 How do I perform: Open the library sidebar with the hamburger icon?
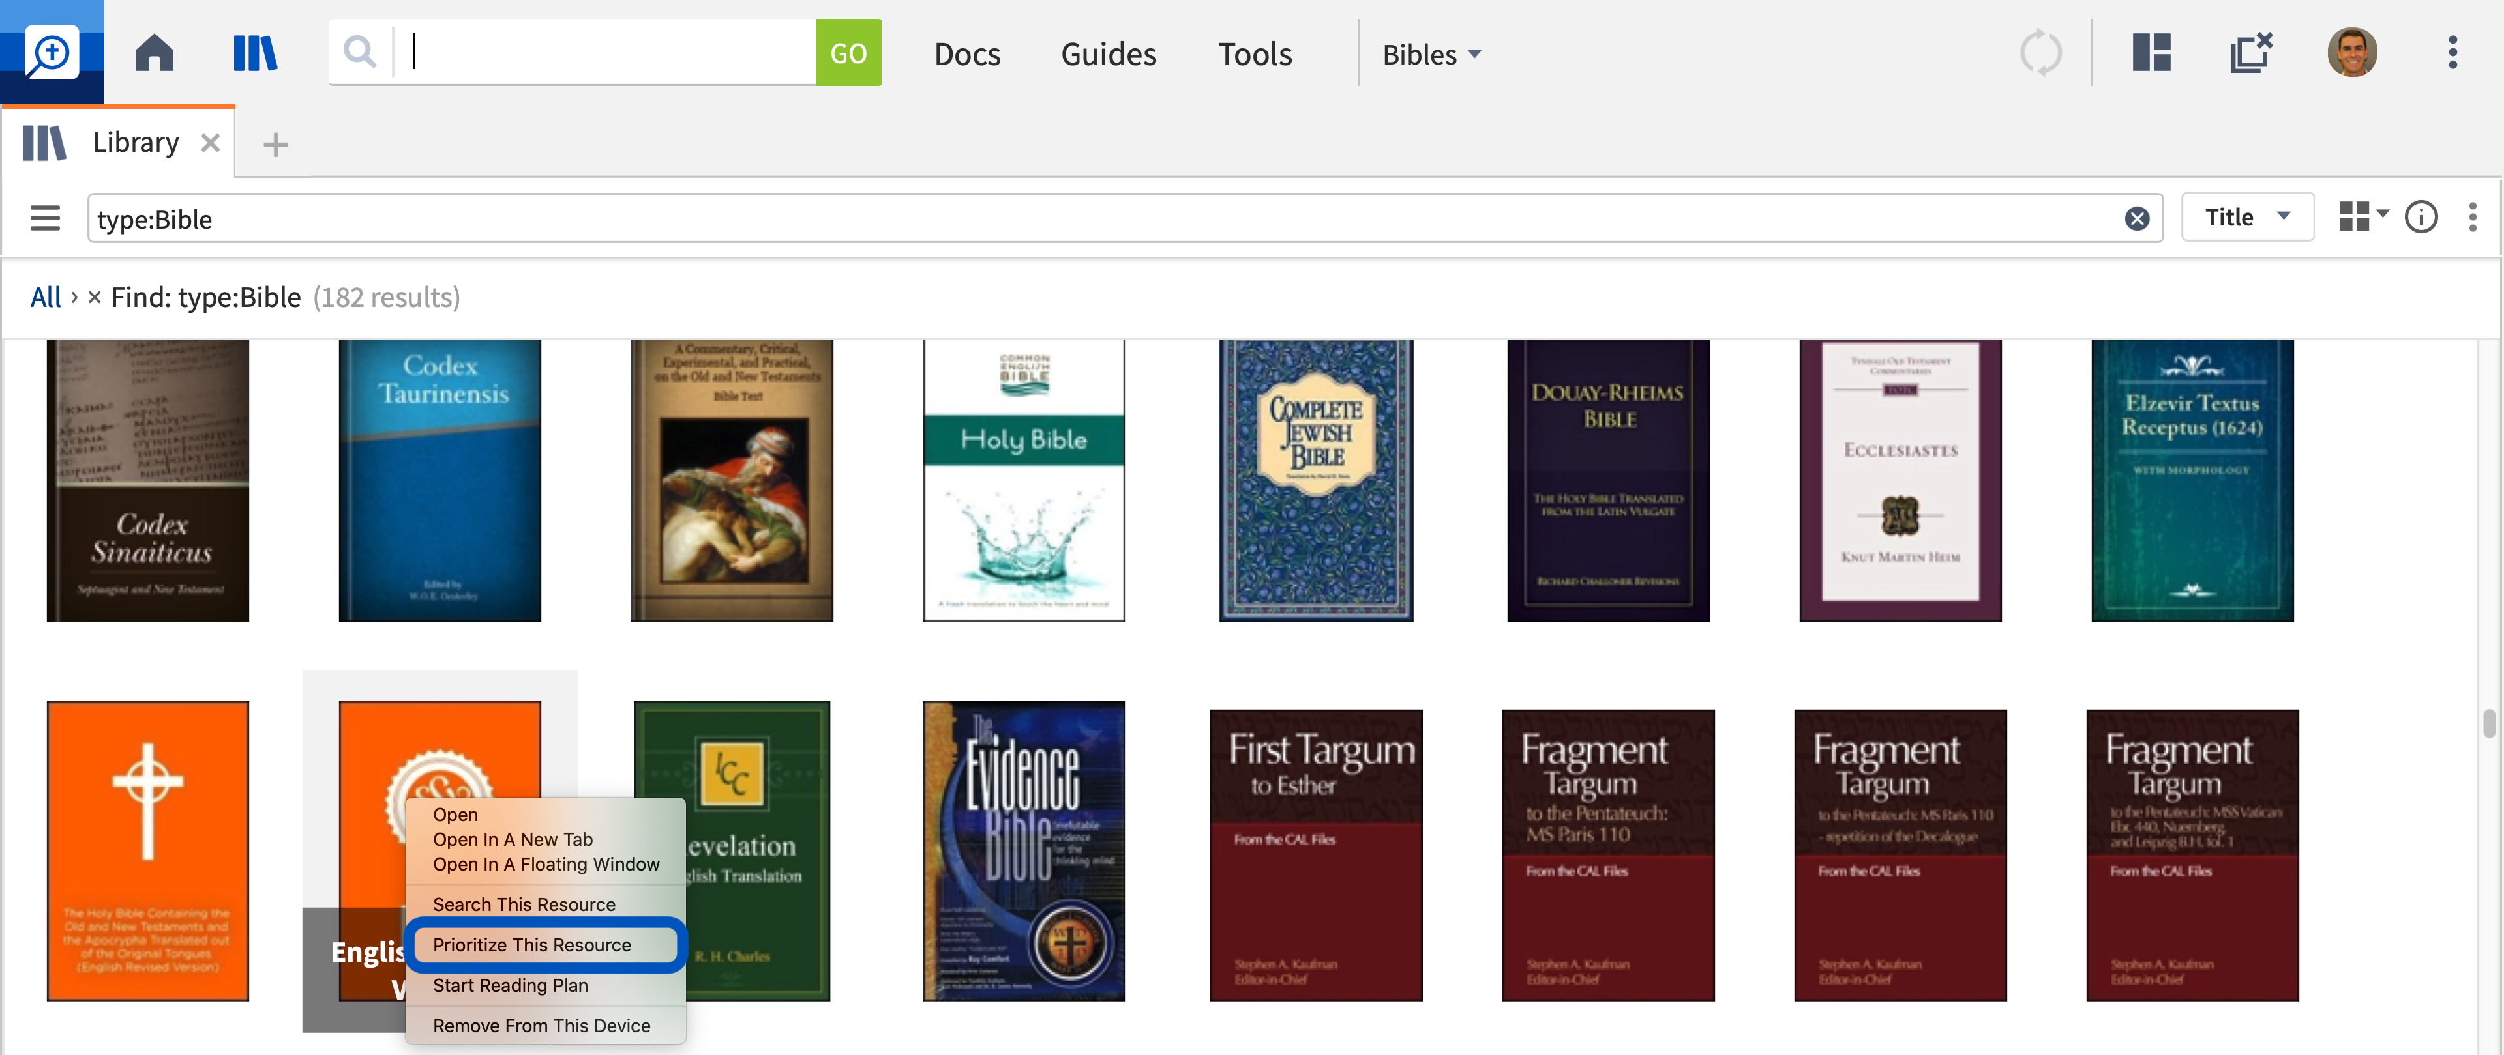point(45,218)
